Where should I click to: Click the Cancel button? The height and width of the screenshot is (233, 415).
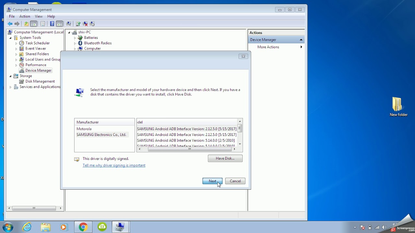pyautogui.click(x=235, y=181)
